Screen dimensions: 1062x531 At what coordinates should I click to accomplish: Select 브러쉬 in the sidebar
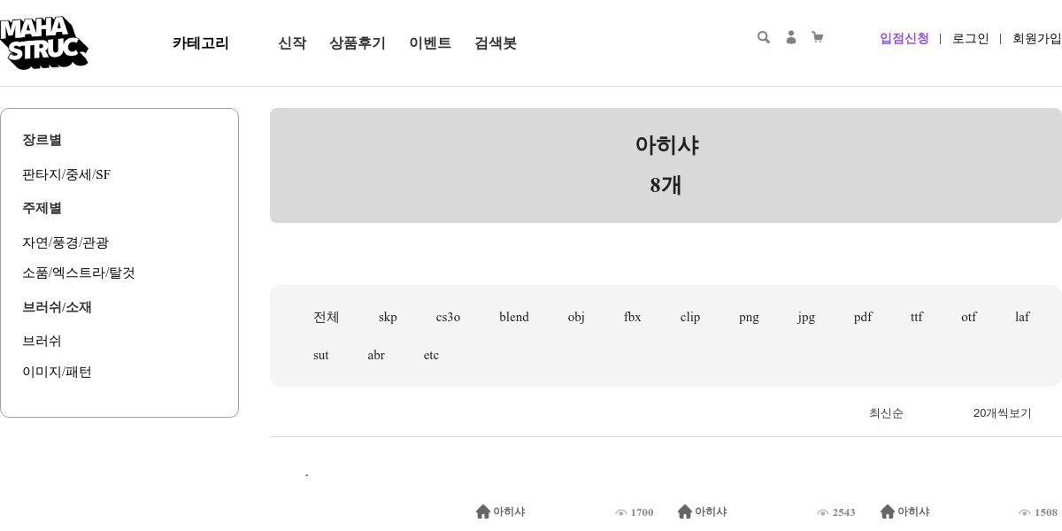point(42,341)
